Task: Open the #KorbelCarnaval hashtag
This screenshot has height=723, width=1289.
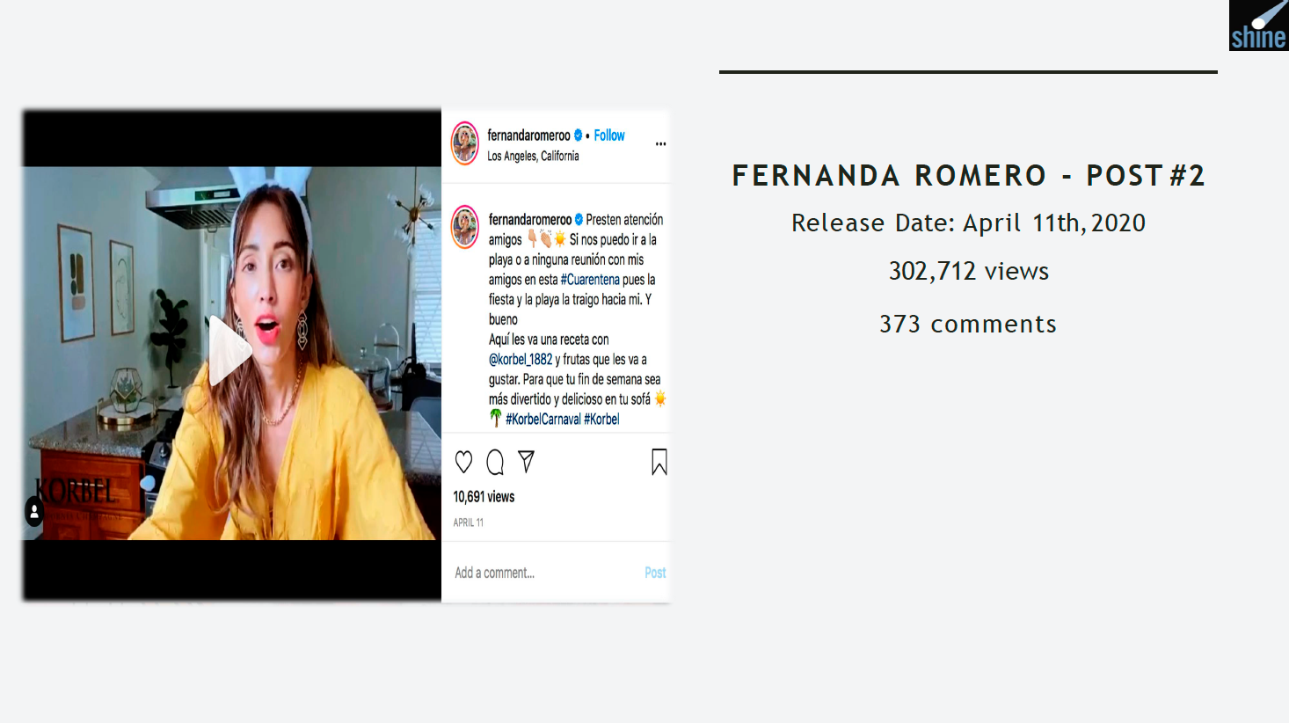Action: [543, 420]
